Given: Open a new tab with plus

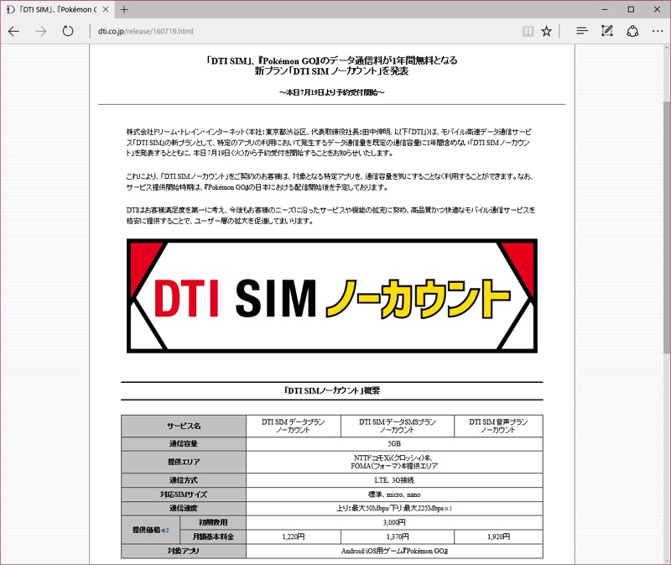Looking at the screenshot, I should pyautogui.click(x=124, y=9).
